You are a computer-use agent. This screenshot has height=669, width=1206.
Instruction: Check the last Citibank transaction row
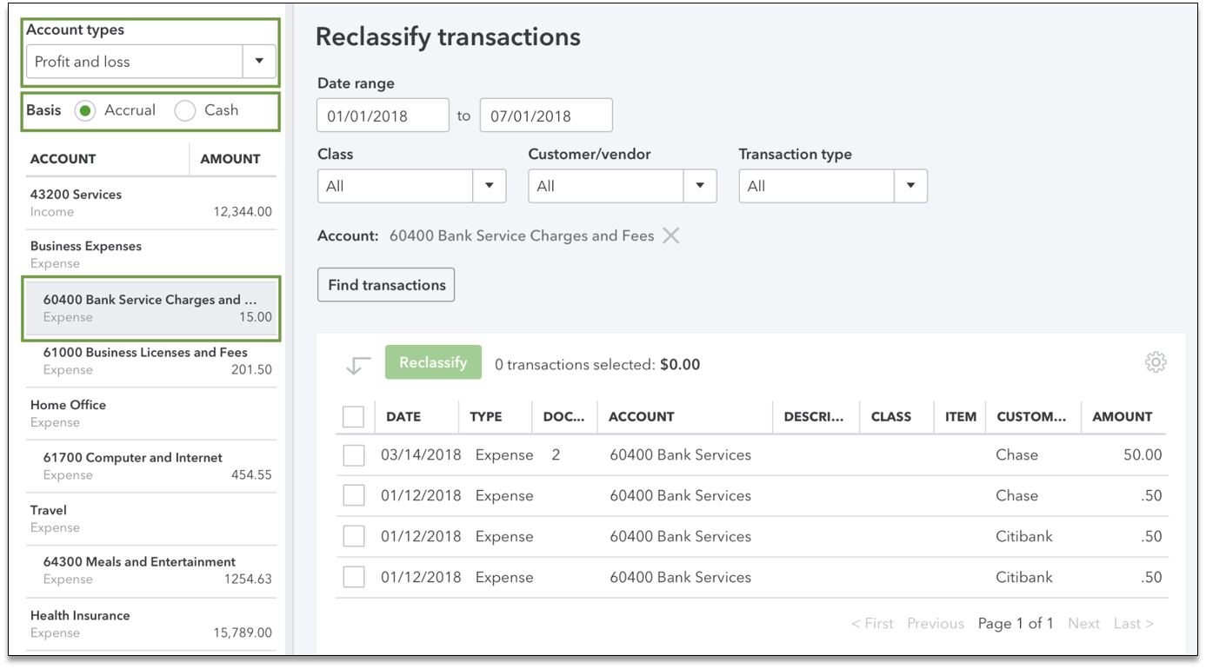[353, 577]
